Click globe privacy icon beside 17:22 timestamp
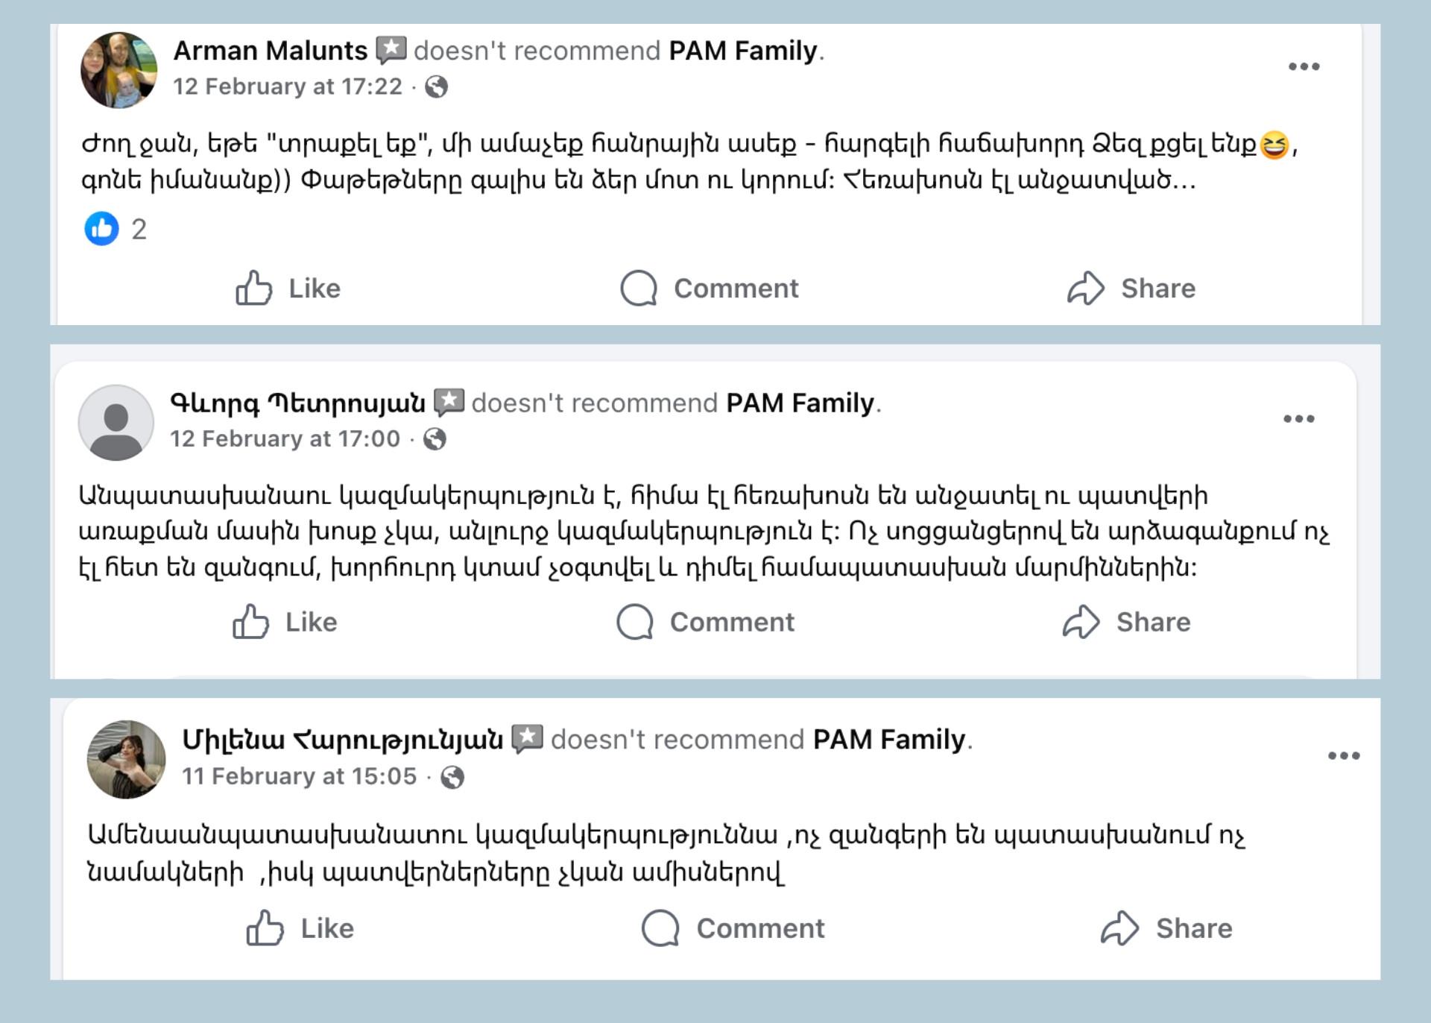Image resolution: width=1431 pixels, height=1023 pixels. 436,87
